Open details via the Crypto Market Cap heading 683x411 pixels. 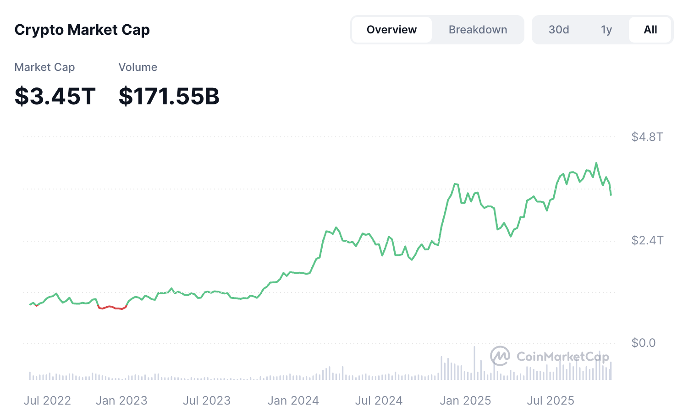[x=82, y=29]
